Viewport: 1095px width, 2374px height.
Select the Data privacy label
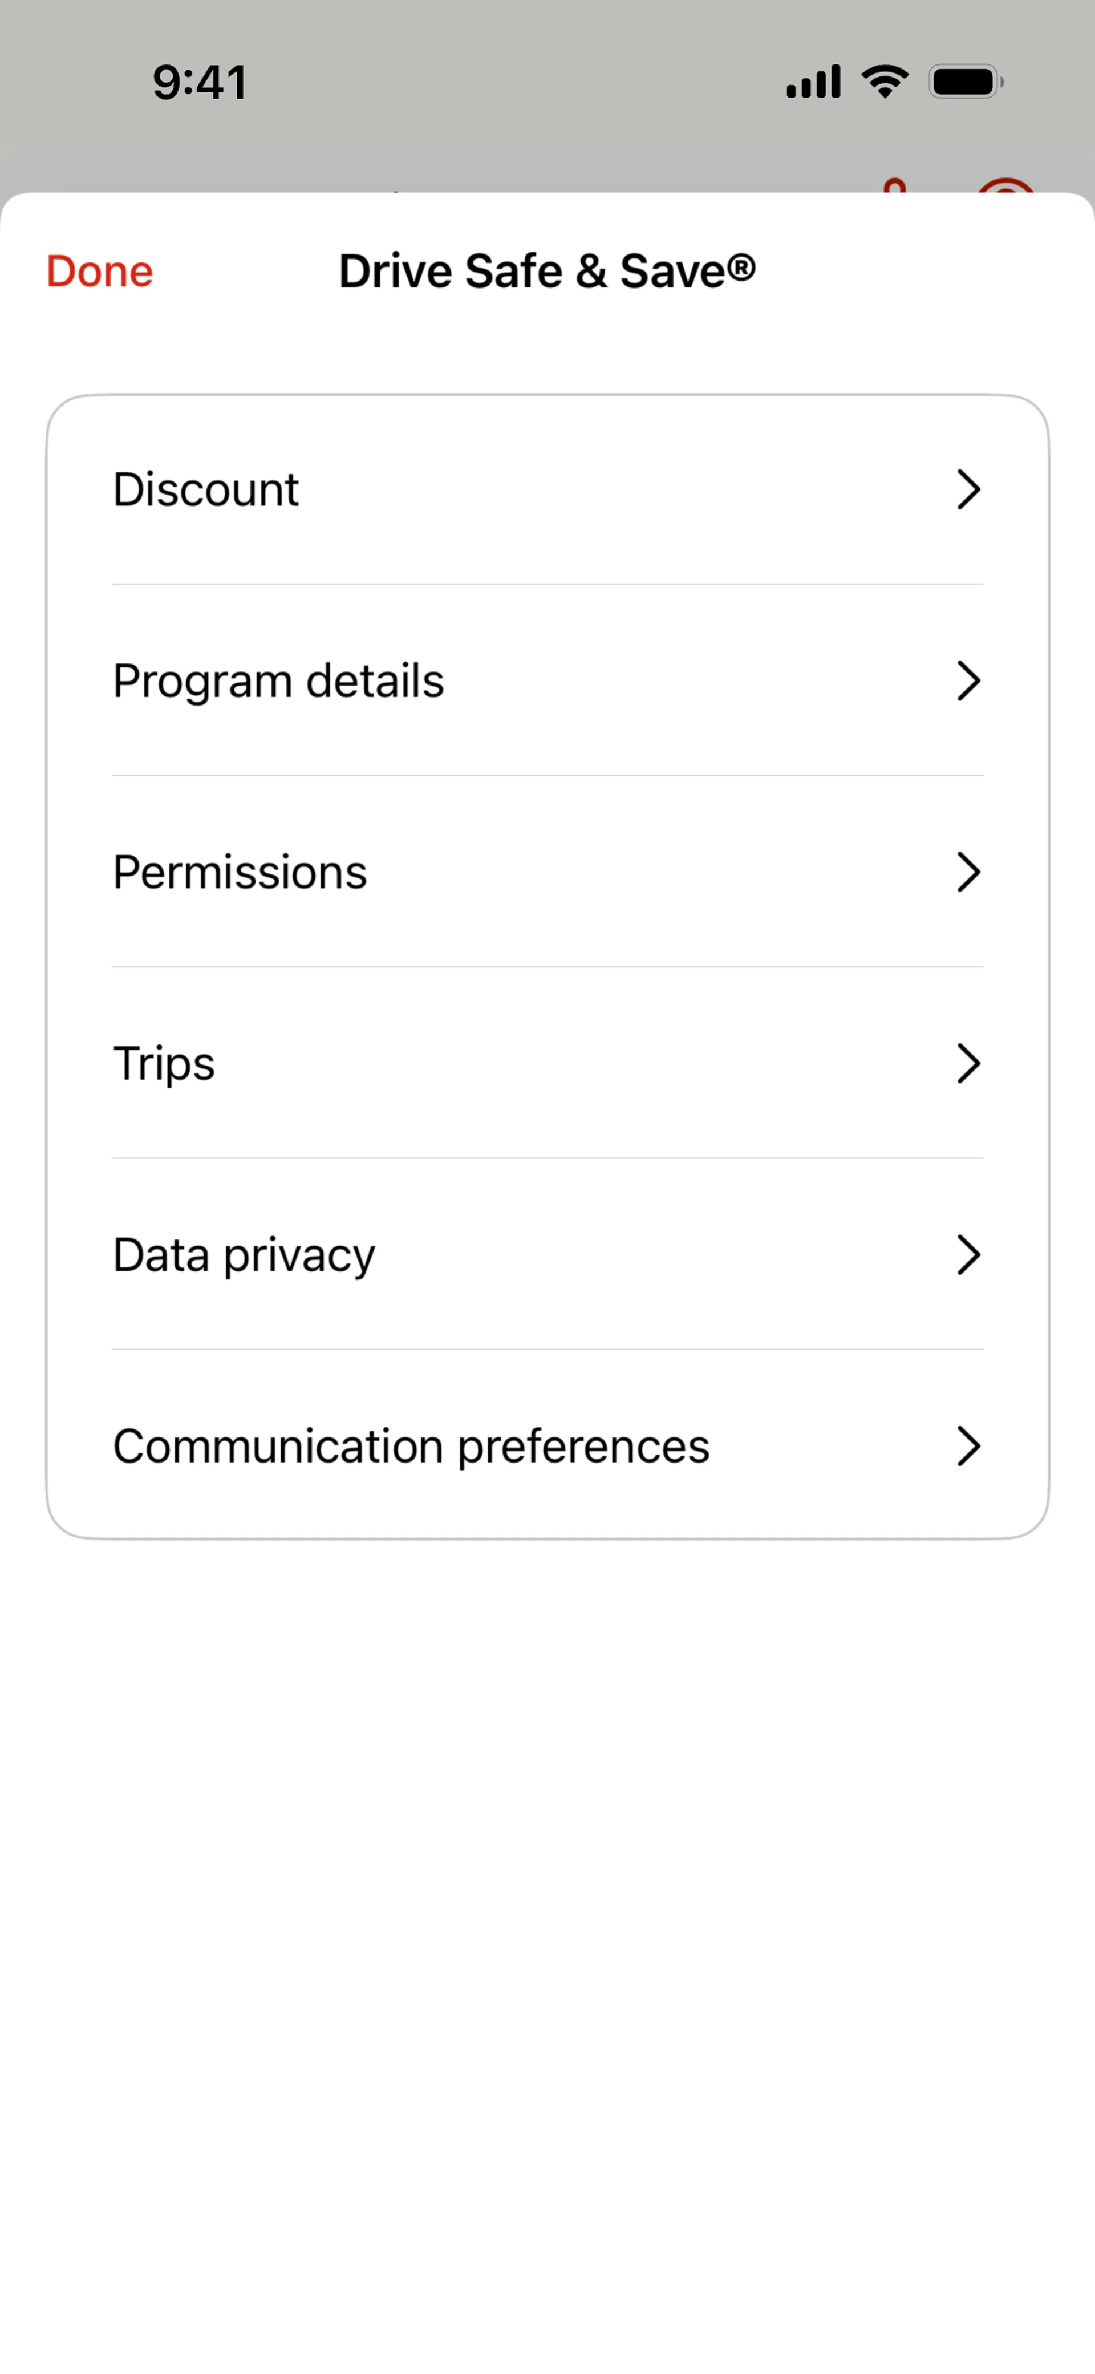(244, 1254)
